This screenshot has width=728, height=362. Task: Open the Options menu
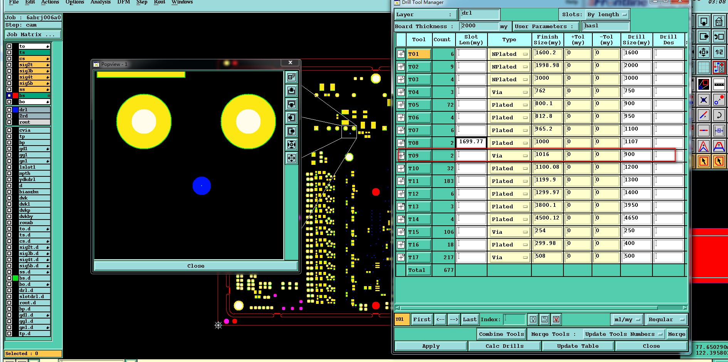pos(75,2)
